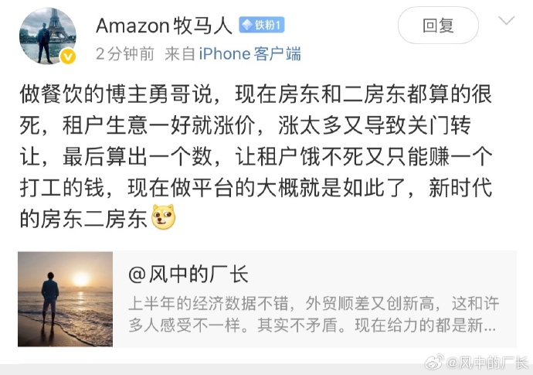Click the post line starting with 让，最后算出一个数
Screen dimensions: 533x375
point(255,156)
